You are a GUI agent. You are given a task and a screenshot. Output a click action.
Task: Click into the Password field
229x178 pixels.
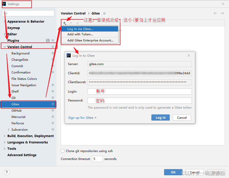click(x=140, y=101)
